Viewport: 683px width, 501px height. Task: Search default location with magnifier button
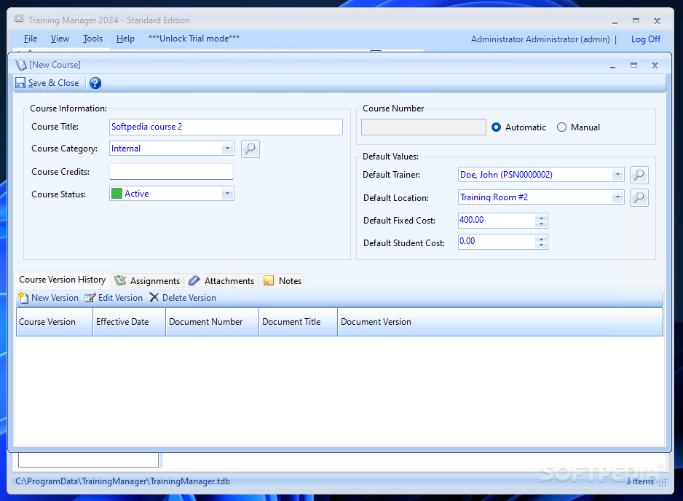click(639, 197)
